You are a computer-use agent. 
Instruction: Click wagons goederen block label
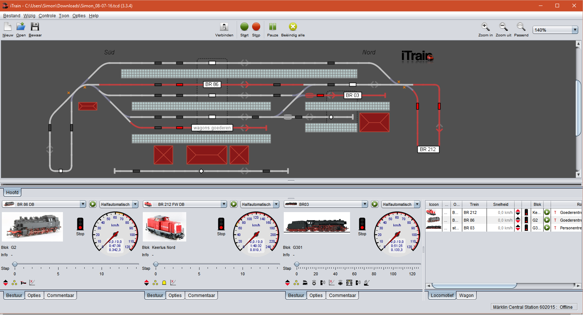tap(212, 128)
